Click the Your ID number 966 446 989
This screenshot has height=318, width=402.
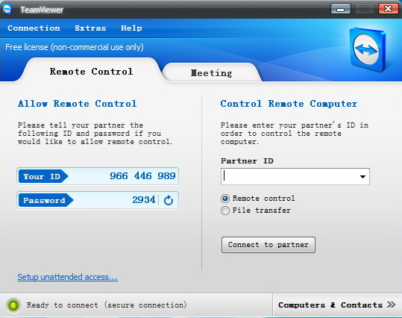click(142, 176)
